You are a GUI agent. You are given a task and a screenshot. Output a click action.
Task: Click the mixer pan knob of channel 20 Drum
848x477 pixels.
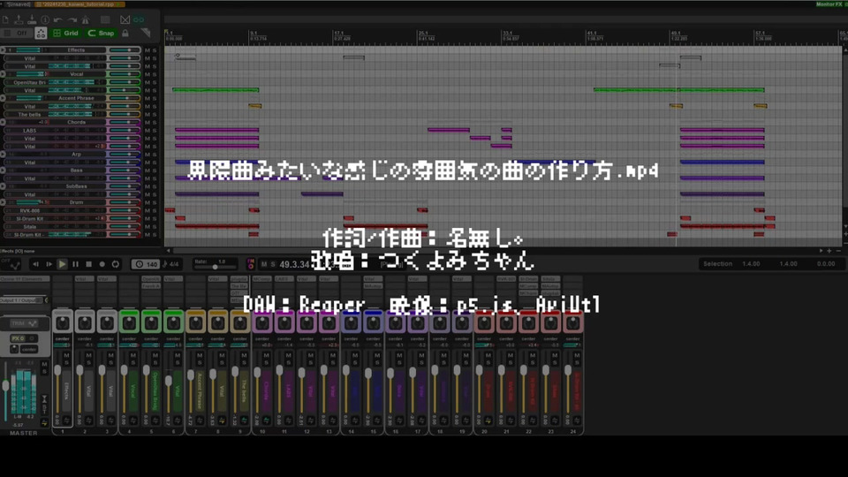pyautogui.click(x=484, y=323)
